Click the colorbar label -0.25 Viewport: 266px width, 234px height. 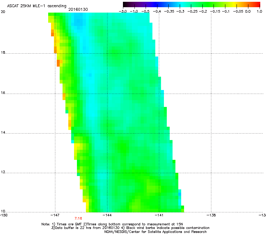pos(193,12)
